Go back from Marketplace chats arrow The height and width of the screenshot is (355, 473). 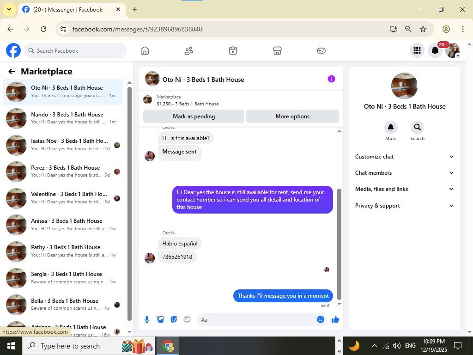click(x=12, y=72)
